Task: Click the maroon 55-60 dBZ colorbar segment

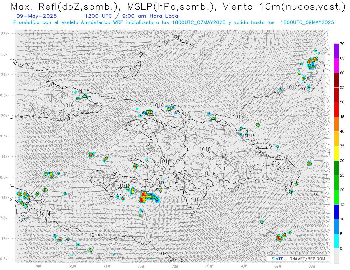Action: click(336, 80)
